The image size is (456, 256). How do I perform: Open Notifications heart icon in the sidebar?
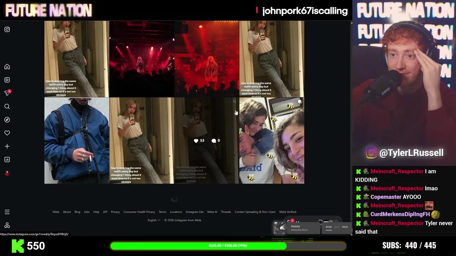coord(7,133)
